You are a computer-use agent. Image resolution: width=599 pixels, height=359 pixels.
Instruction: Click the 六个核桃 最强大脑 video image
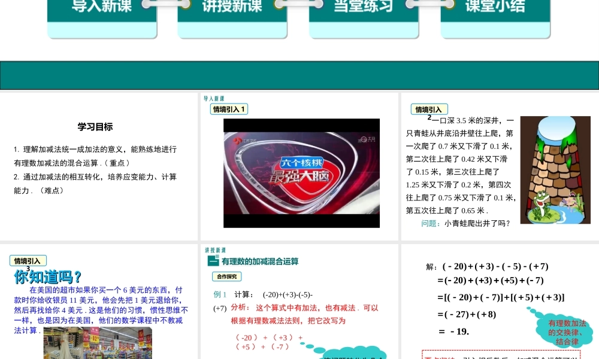[x=301, y=173]
